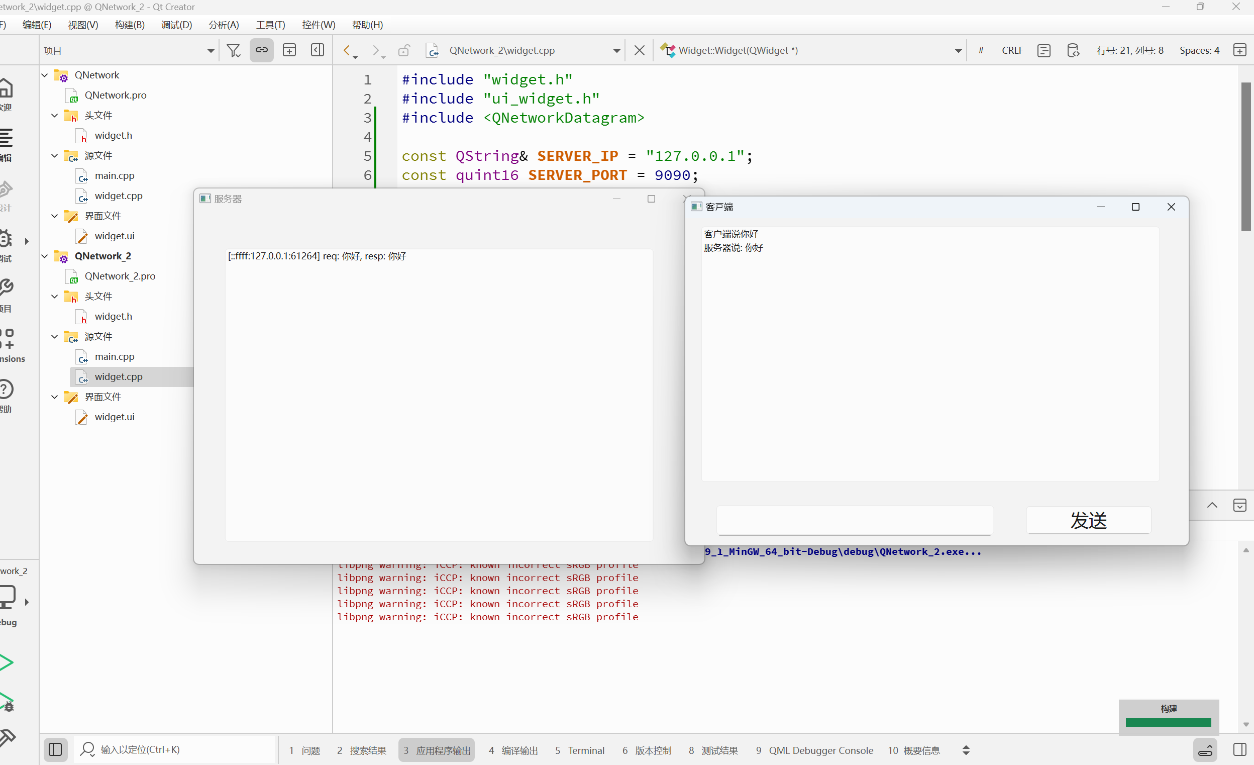This screenshot has width=1254, height=765.
Task: Click the green Run arrow in sidebar
Action: [x=7, y=662]
